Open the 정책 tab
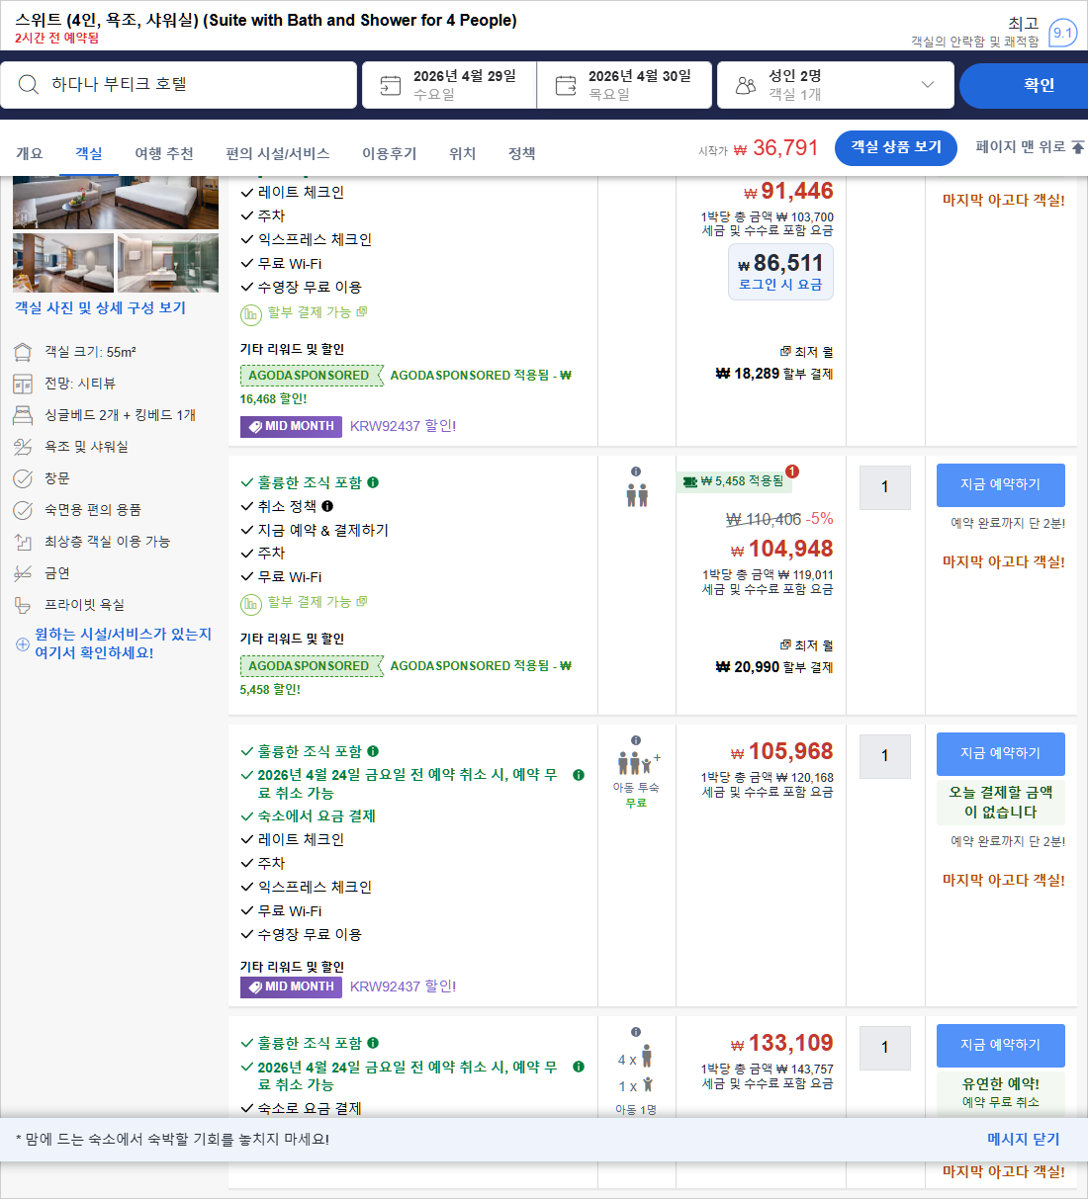Screen dimensions: 1088x1199 tap(522, 154)
